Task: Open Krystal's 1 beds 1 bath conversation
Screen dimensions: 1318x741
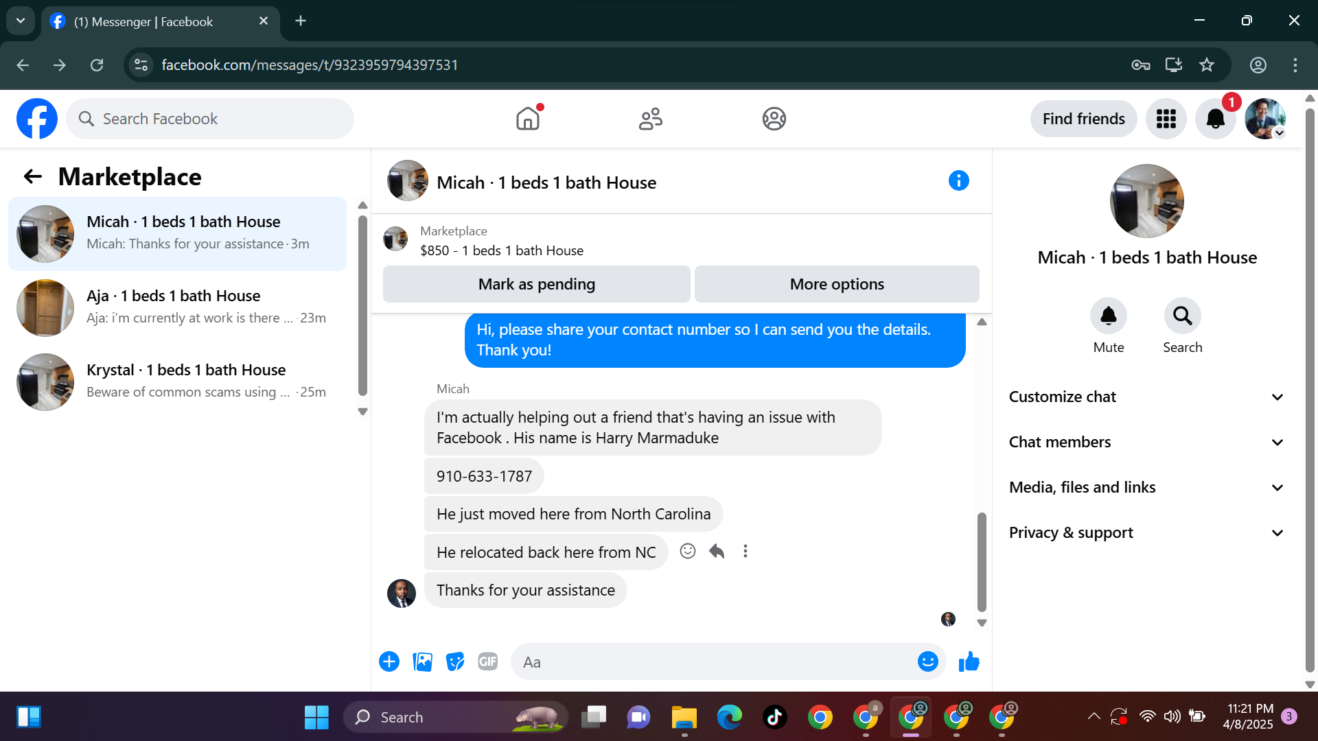Action: 177,381
